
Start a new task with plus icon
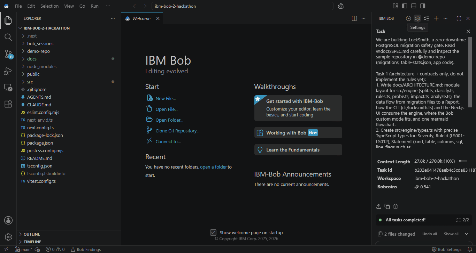436,18
